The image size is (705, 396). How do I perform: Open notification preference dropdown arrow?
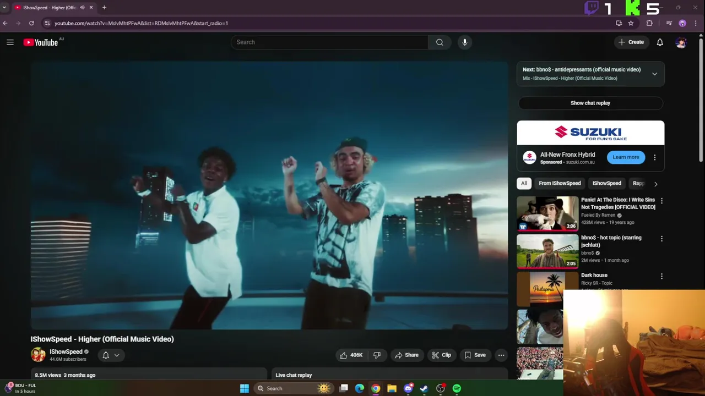coord(117,355)
